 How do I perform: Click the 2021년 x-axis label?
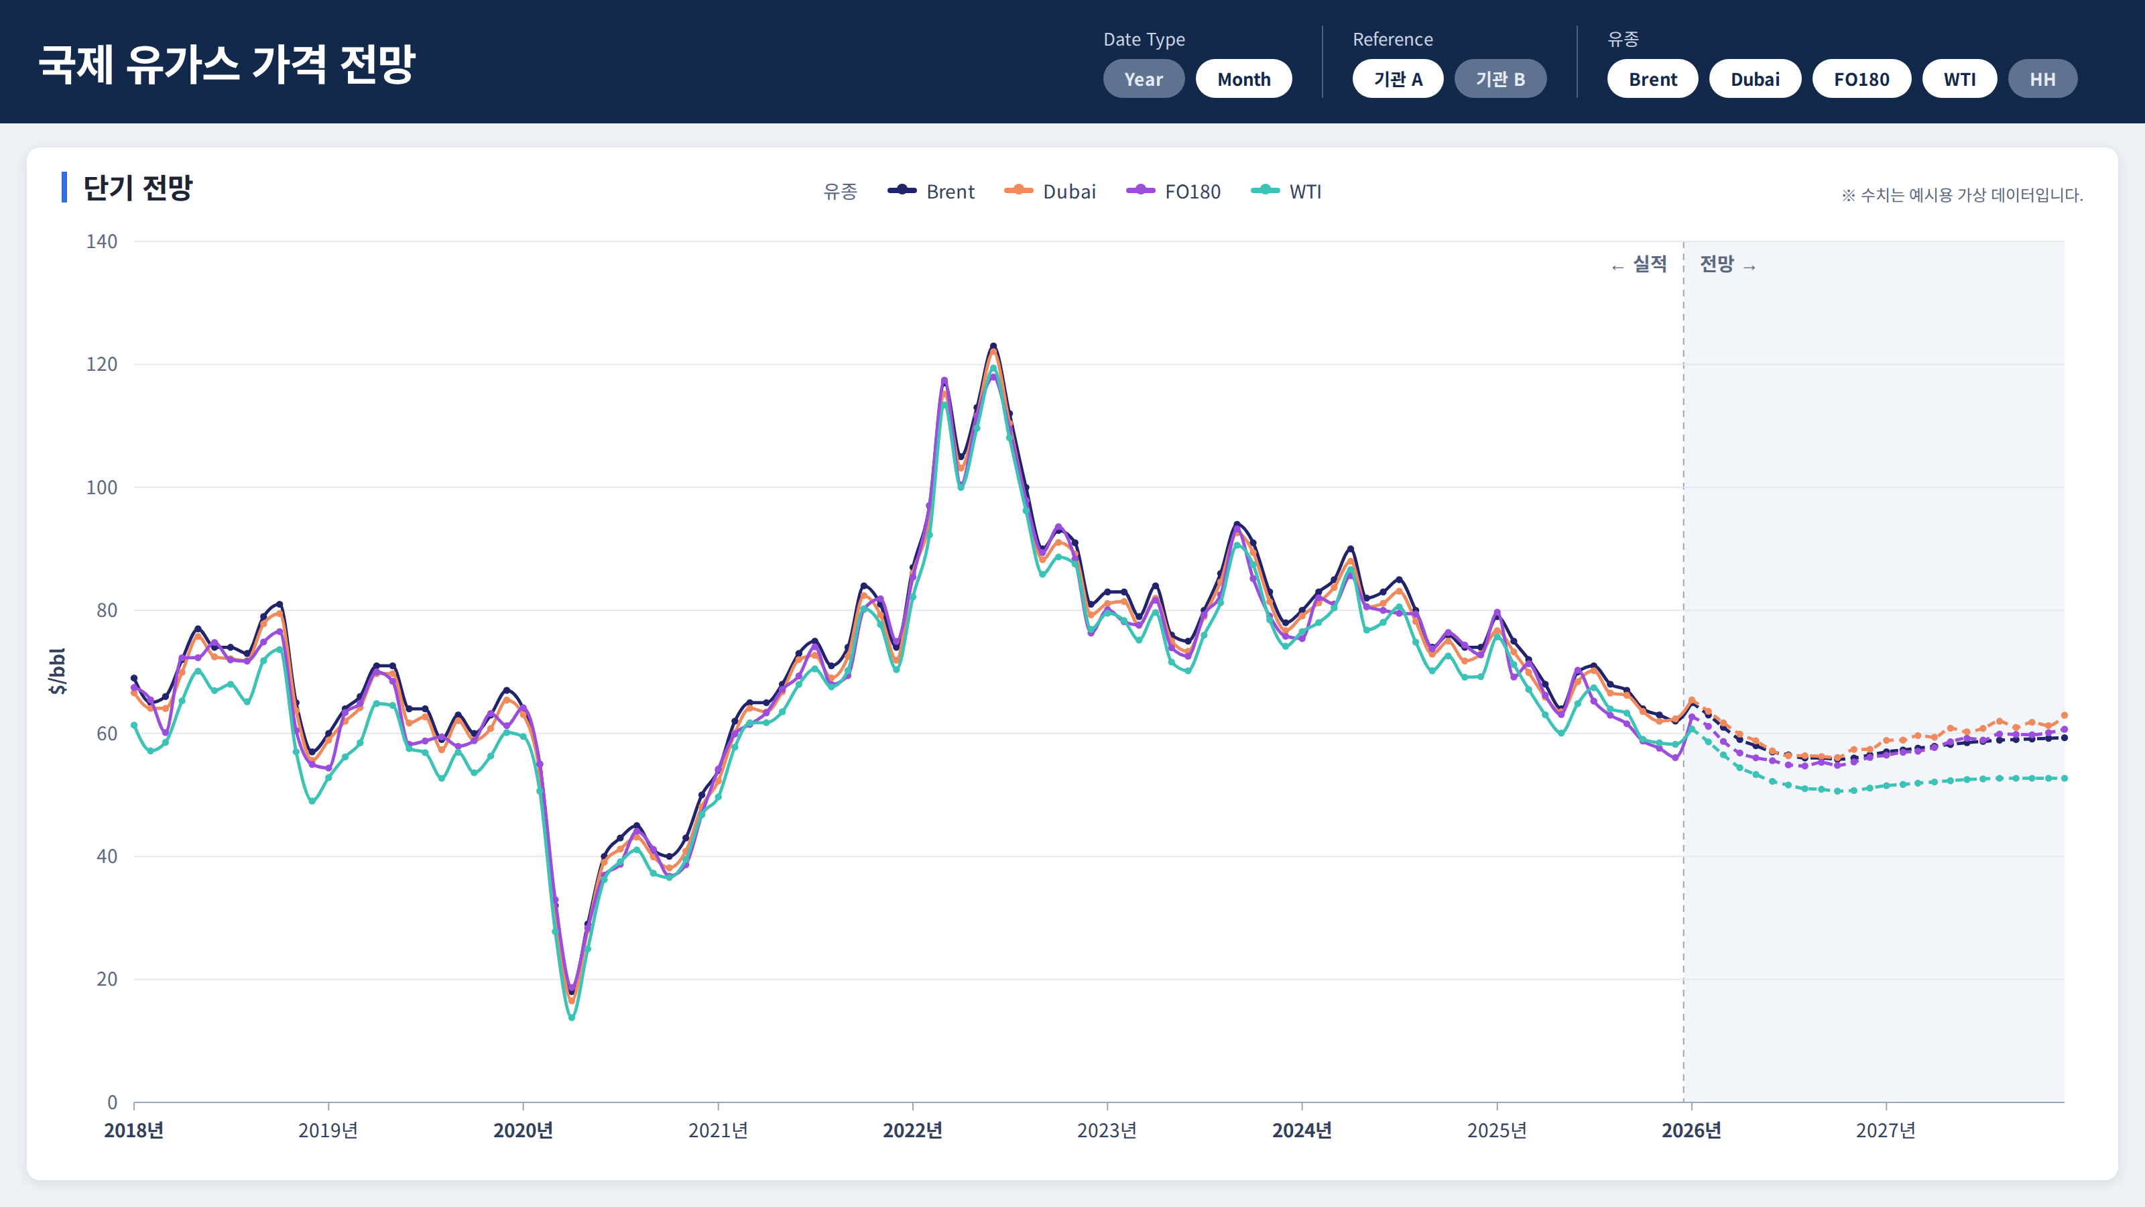[x=718, y=1131]
